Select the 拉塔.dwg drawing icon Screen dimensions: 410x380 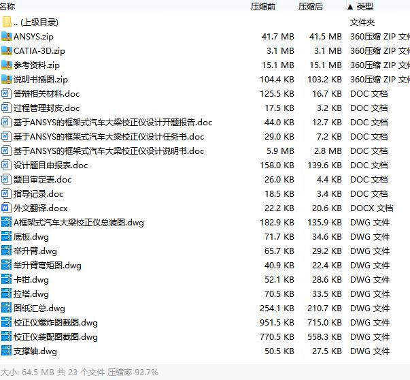click(x=6, y=294)
